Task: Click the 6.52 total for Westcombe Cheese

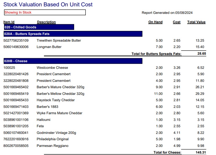Action: (201, 68)
